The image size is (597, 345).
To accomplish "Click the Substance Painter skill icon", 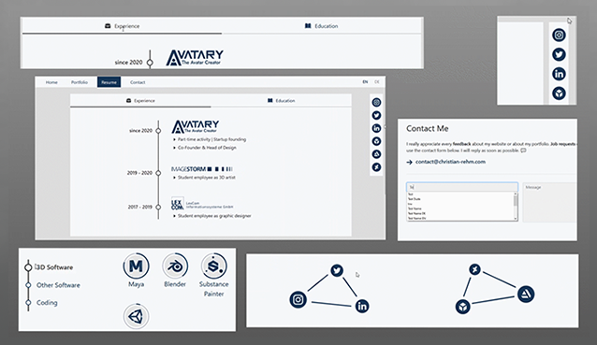I will (213, 266).
